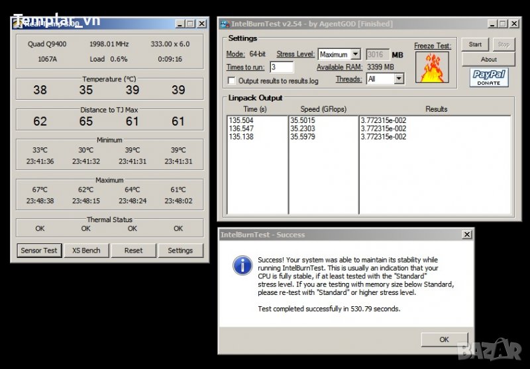Expand the Threads dropdown
530x369 pixels.
(x=399, y=79)
